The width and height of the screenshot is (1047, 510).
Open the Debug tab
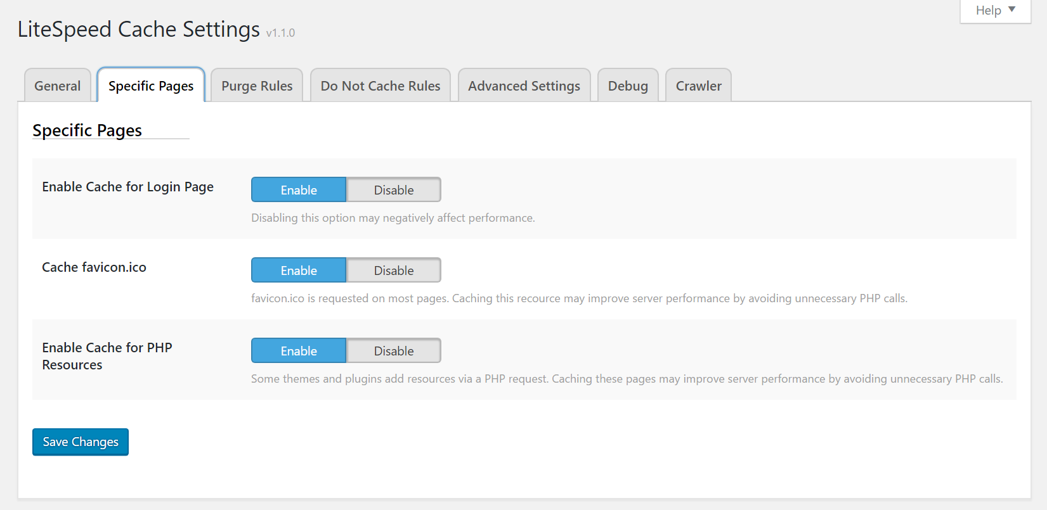click(628, 86)
